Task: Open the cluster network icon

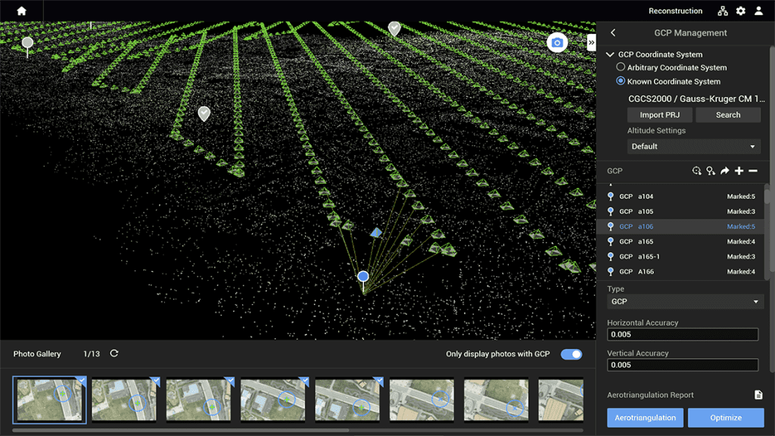Action: click(x=723, y=11)
